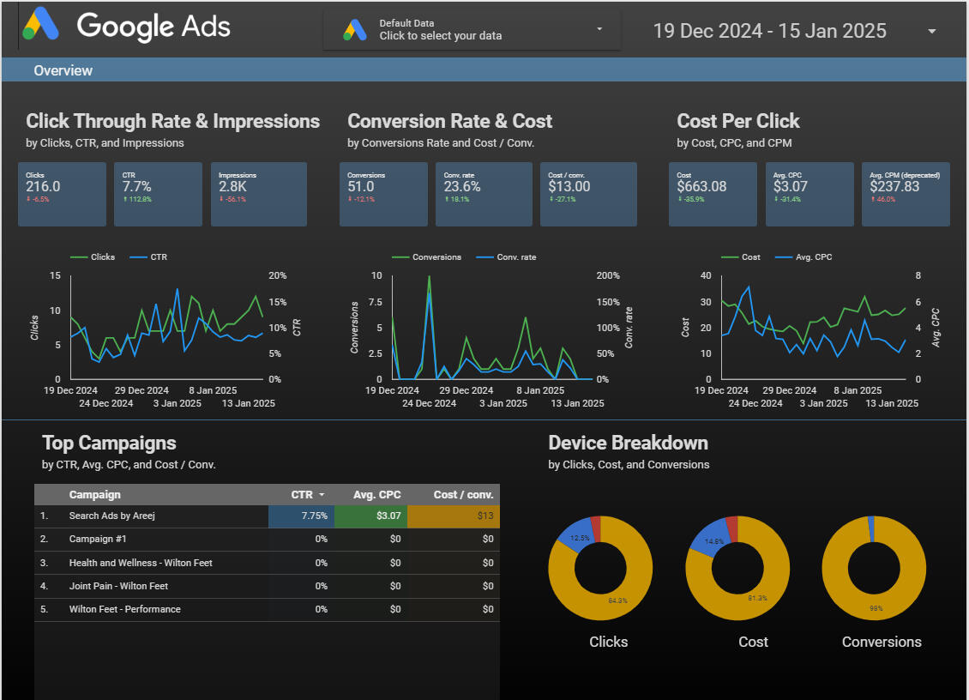
Task: Sort table by the Cost / conv. header
Action: point(463,495)
